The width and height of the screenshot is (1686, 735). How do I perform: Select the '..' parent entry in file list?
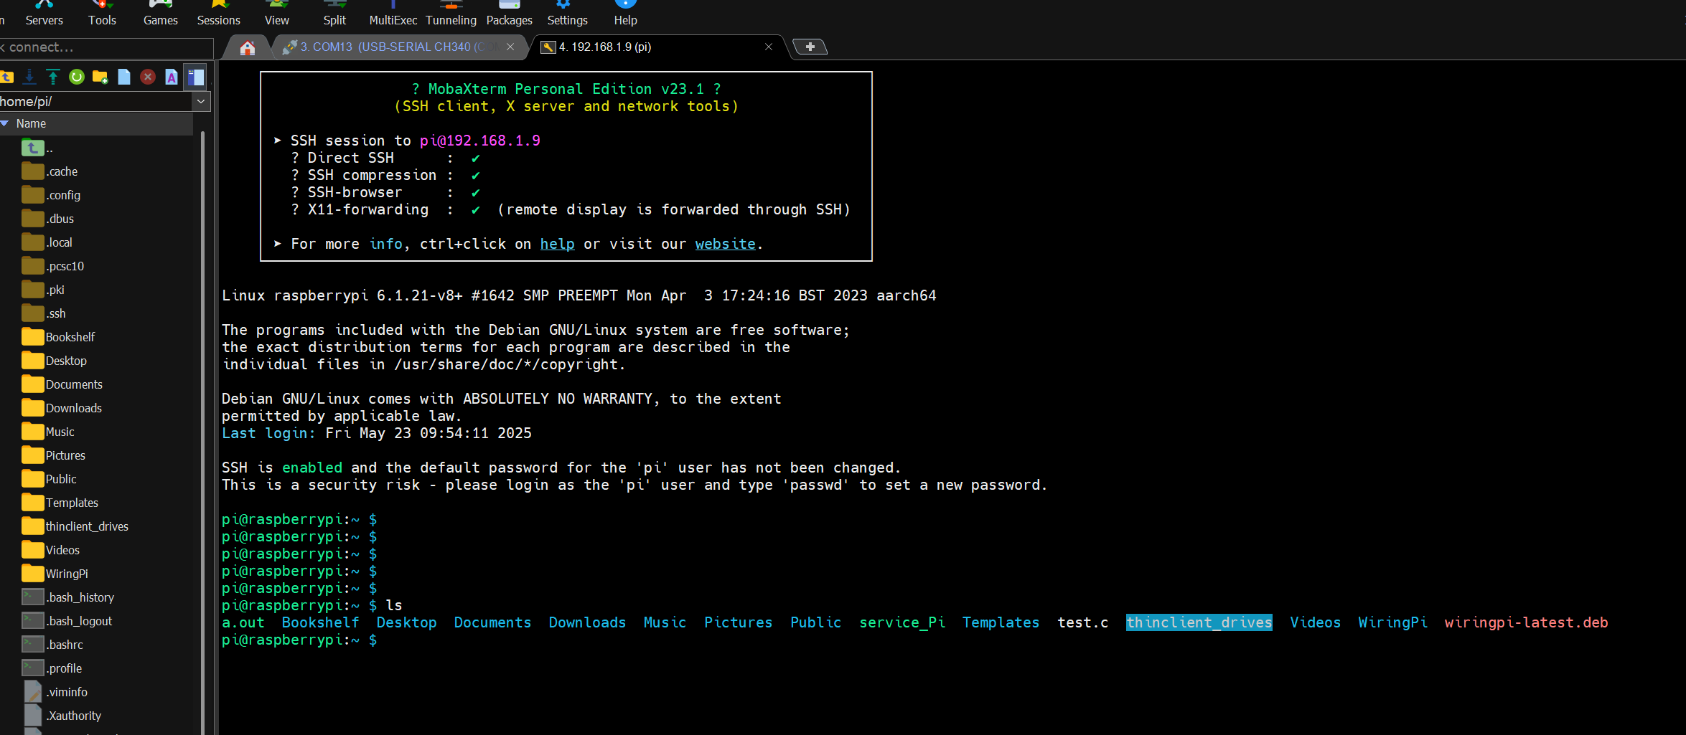(x=37, y=148)
